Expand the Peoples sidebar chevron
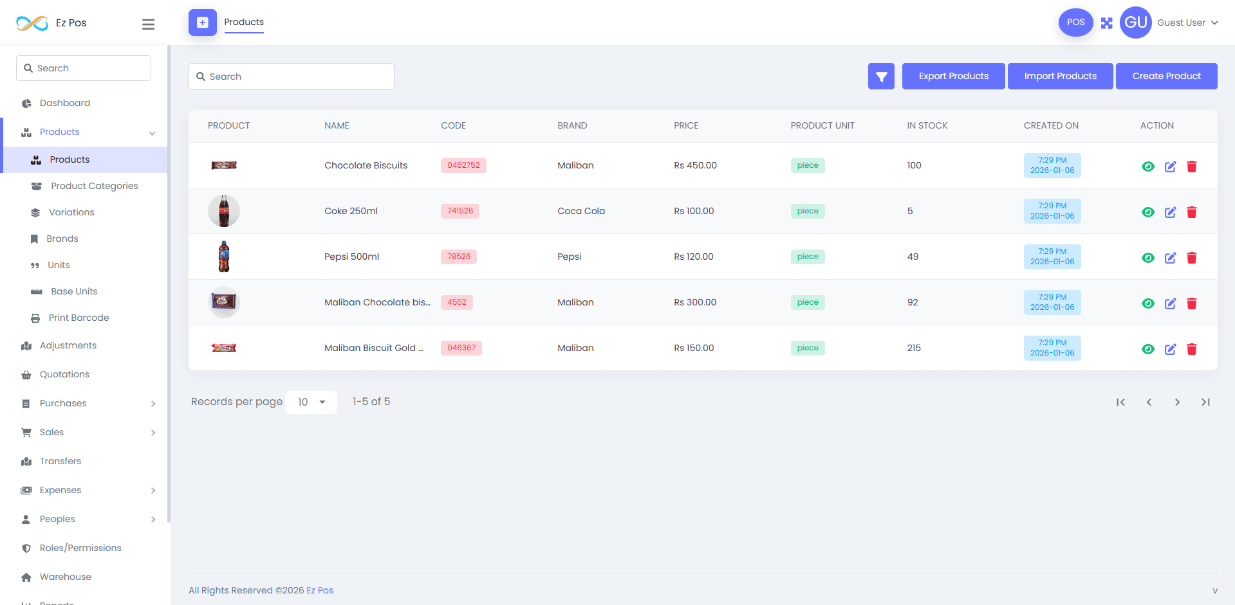Image resolution: width=1235 pixels, height=605 pixels. point(153,519)
